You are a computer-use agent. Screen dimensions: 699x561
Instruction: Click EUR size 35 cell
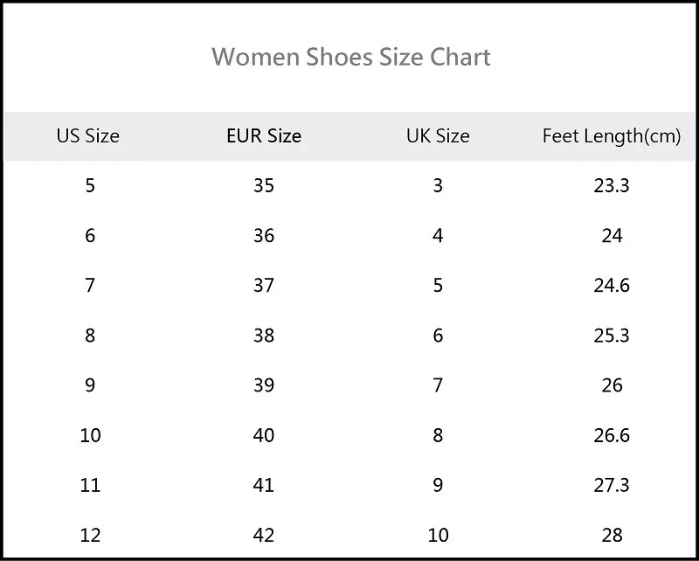pyautogui.click(x=264, y=185)
